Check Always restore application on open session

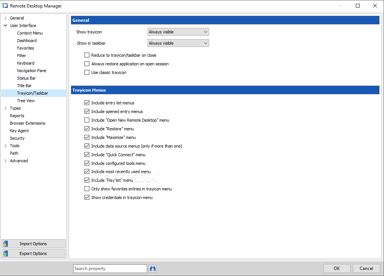click(x=87, y=64)
